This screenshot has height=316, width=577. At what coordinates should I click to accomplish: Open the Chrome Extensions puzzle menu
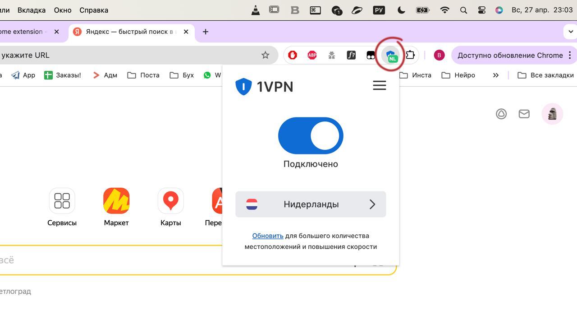[410, 55]
